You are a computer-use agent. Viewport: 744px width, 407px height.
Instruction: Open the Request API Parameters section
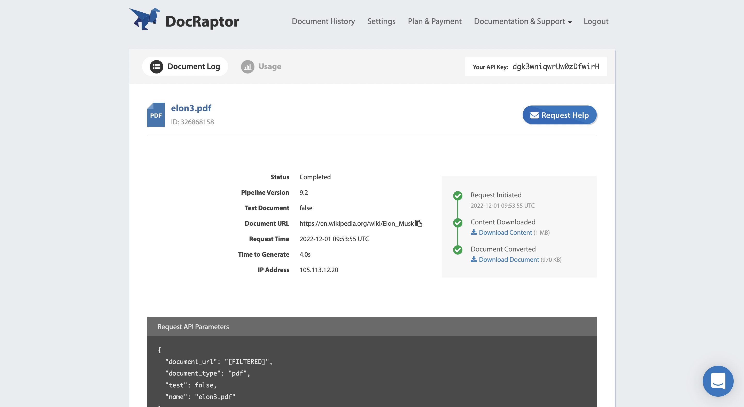(x=193, y=327)
